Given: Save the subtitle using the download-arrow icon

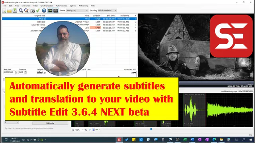Looking at the screenshot, I should tap(15, 10).
